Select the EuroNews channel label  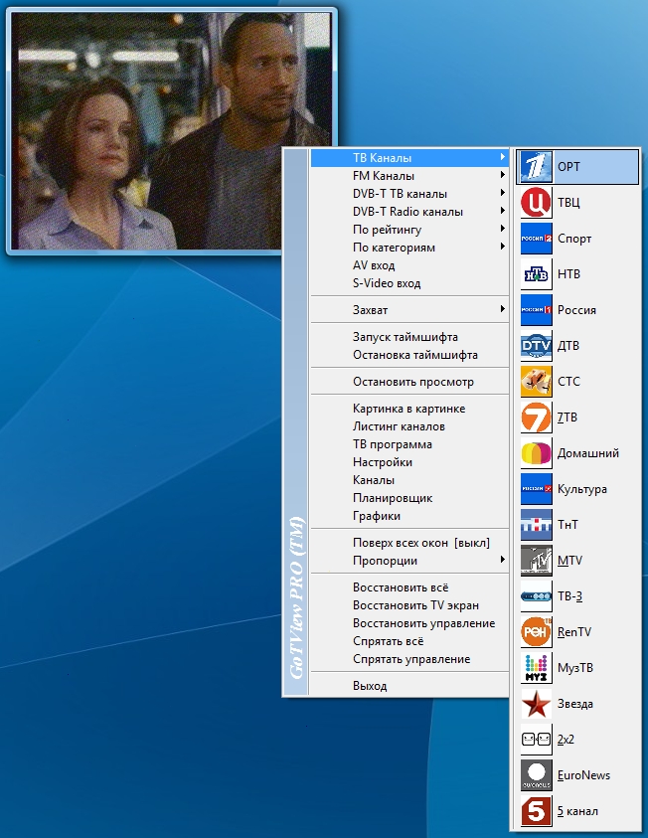(583, 775)
